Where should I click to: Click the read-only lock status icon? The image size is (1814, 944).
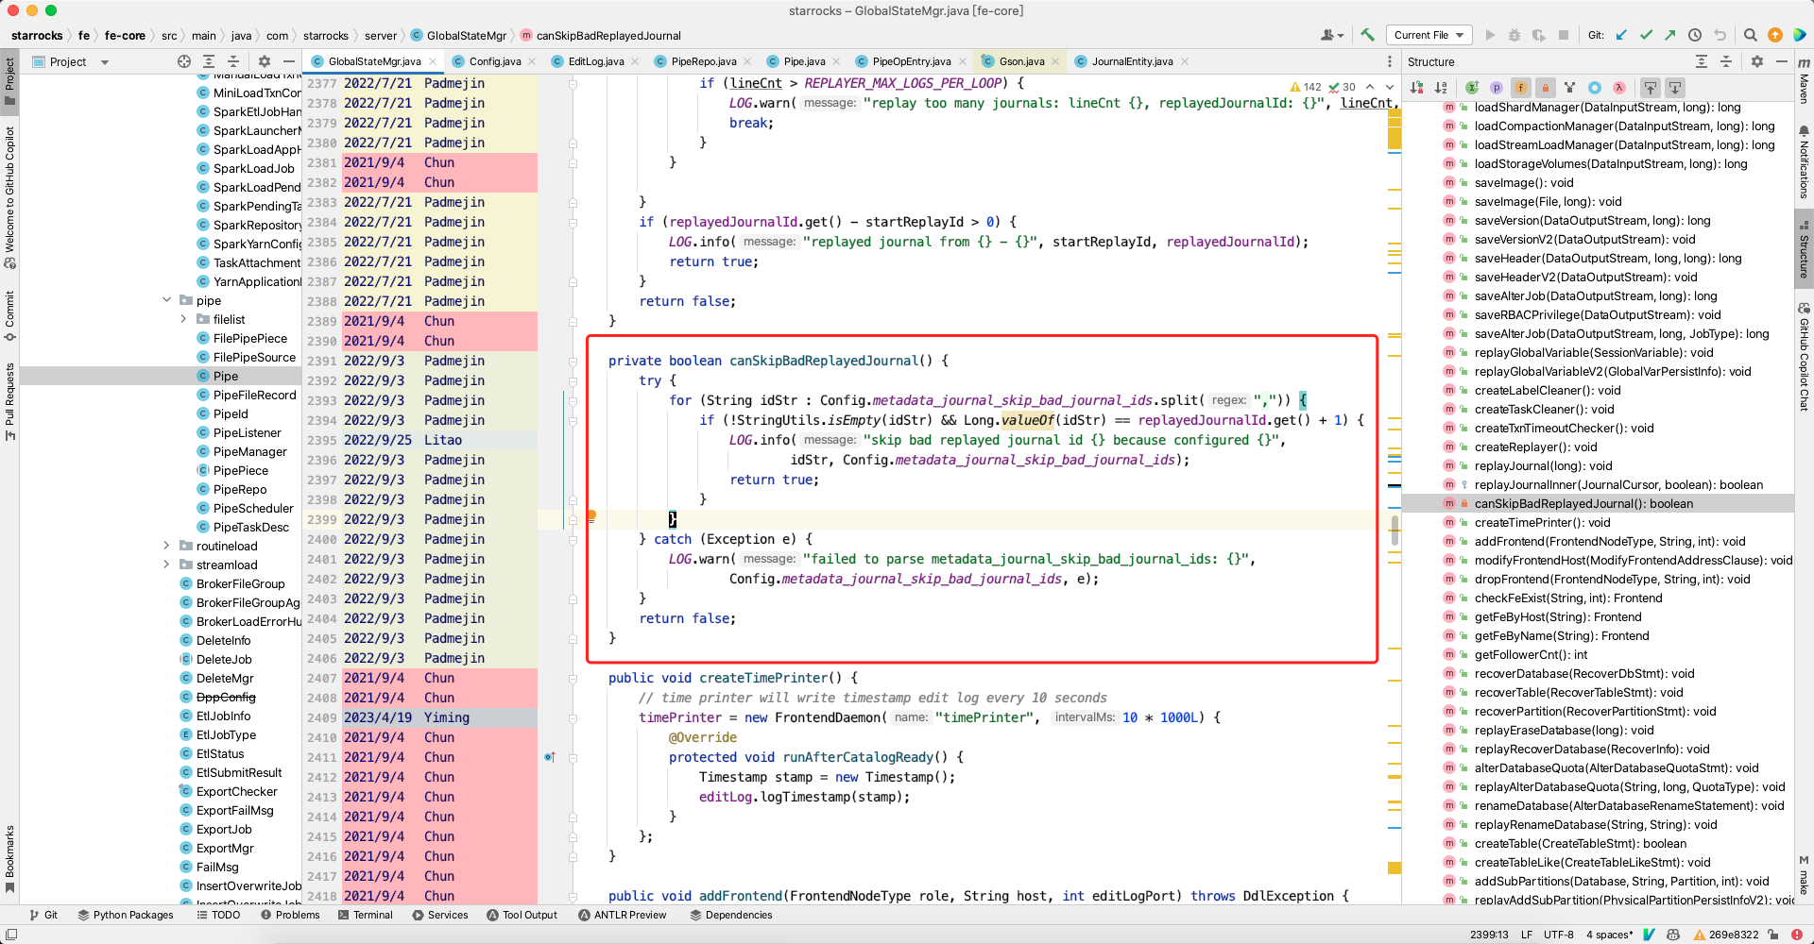1773,935
